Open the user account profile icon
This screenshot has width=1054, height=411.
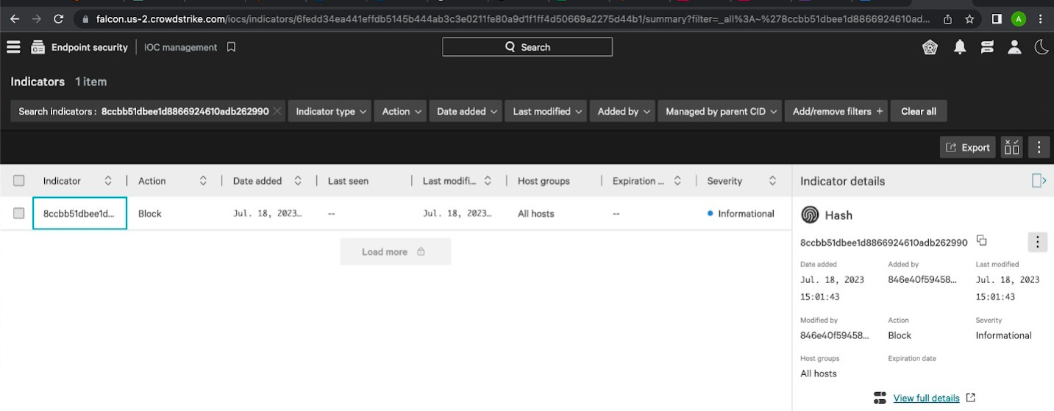click(1014, 47)
